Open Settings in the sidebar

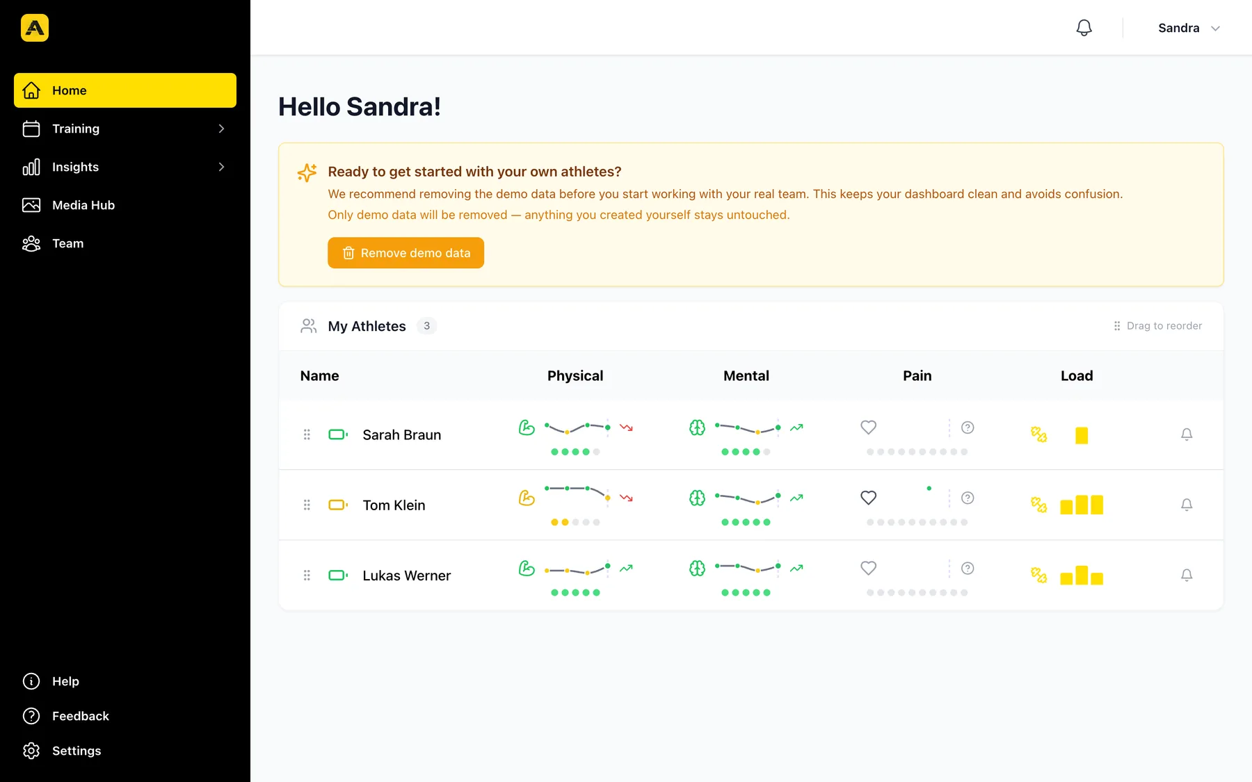(x=125, y=751)
